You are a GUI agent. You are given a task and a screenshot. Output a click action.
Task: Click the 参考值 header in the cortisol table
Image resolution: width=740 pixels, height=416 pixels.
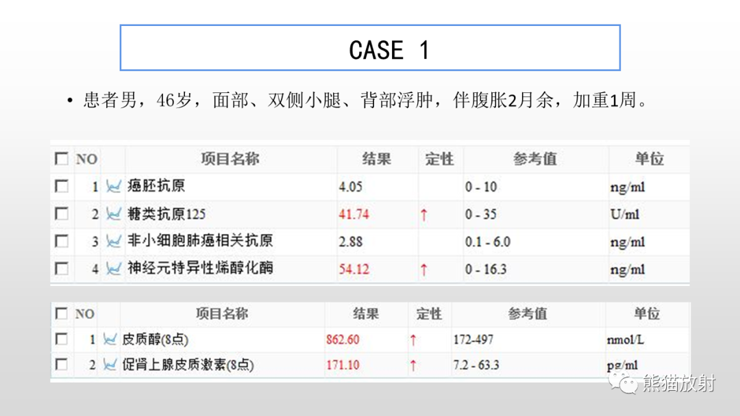pos(528,314)
